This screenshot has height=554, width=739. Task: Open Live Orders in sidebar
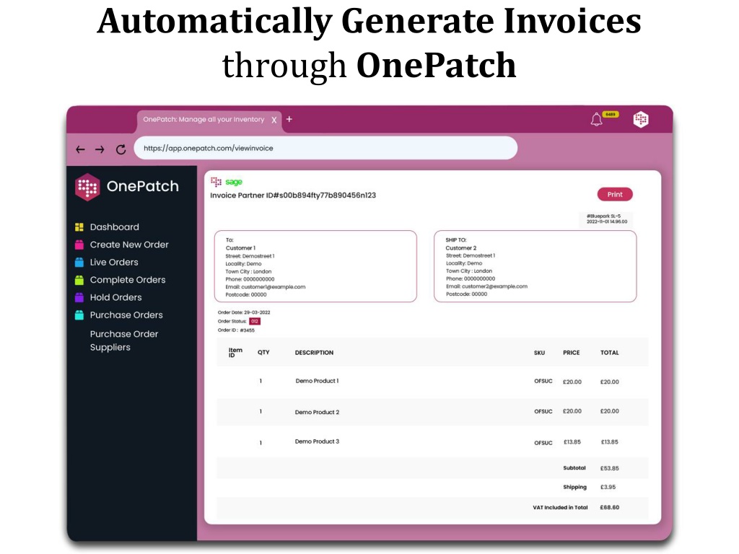point(114,262)
